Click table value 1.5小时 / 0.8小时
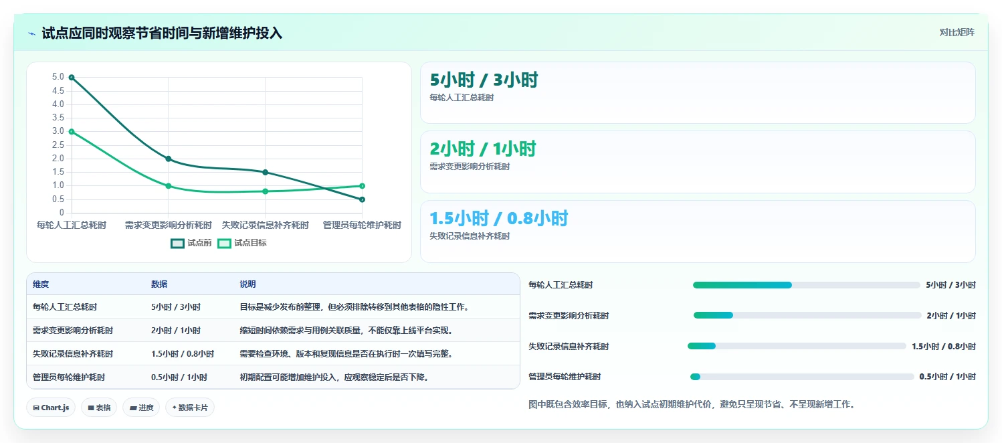The height and width of the screenshot is (443, 1002). click(183, 354)
